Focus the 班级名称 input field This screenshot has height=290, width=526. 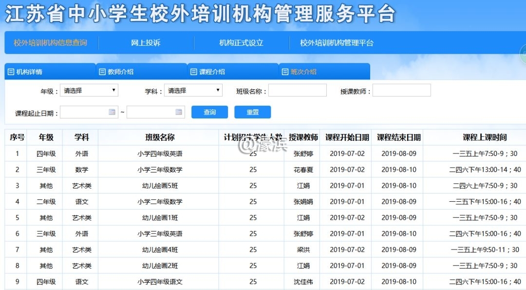[297, 90]
